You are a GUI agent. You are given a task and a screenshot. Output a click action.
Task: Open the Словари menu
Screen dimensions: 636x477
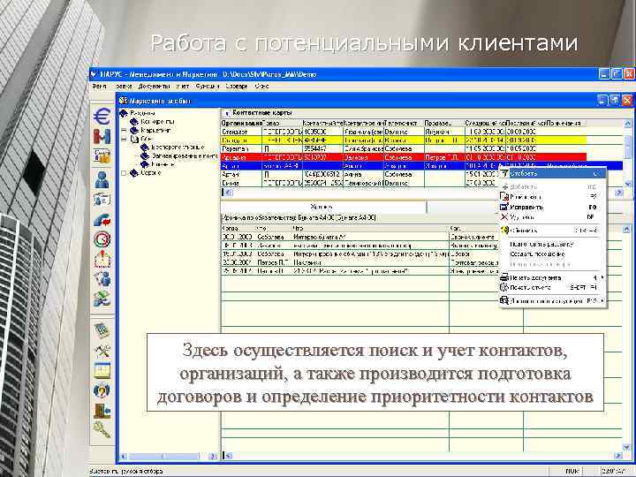click(237, 87)
